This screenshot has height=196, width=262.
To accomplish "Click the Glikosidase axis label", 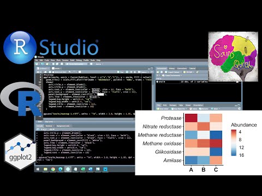I will point(168,152).
